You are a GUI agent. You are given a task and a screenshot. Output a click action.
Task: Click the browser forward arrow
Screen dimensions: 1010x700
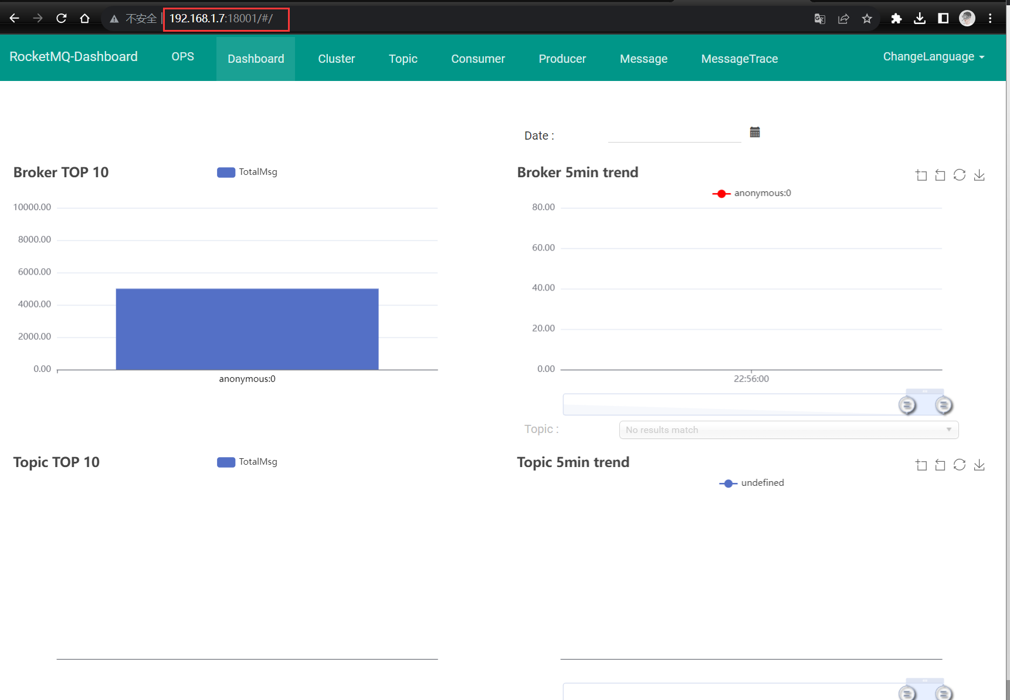[38, 19]
